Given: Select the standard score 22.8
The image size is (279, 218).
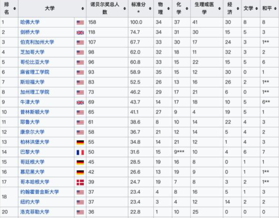Looking at the screenshot, I should 135,212.
